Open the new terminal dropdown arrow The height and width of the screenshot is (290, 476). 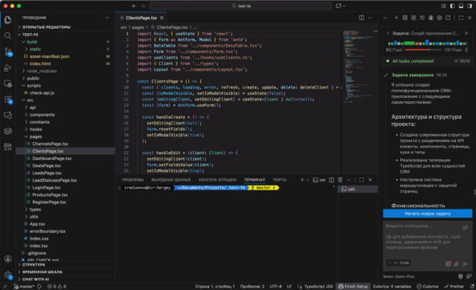point(307,180)
